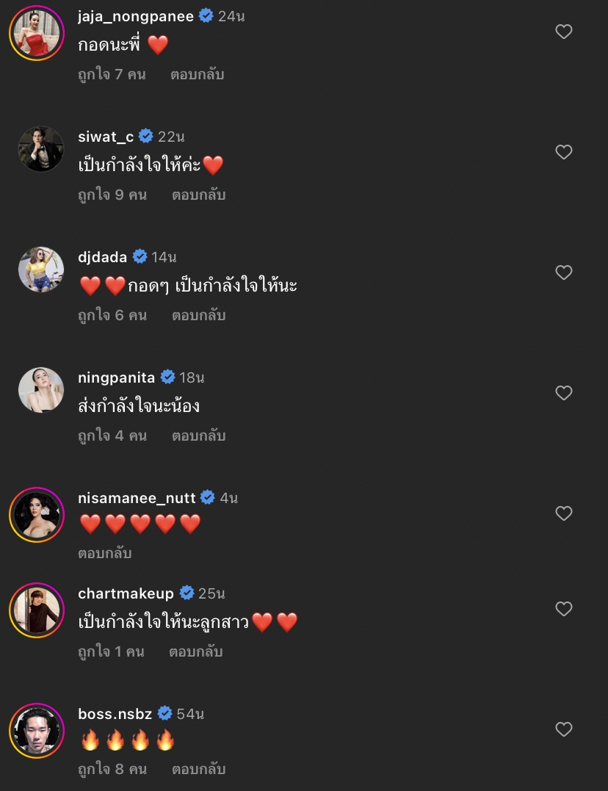Open the djdada profile photo
This screenshot has width=608, height=791.
click(x=41, y=270)
